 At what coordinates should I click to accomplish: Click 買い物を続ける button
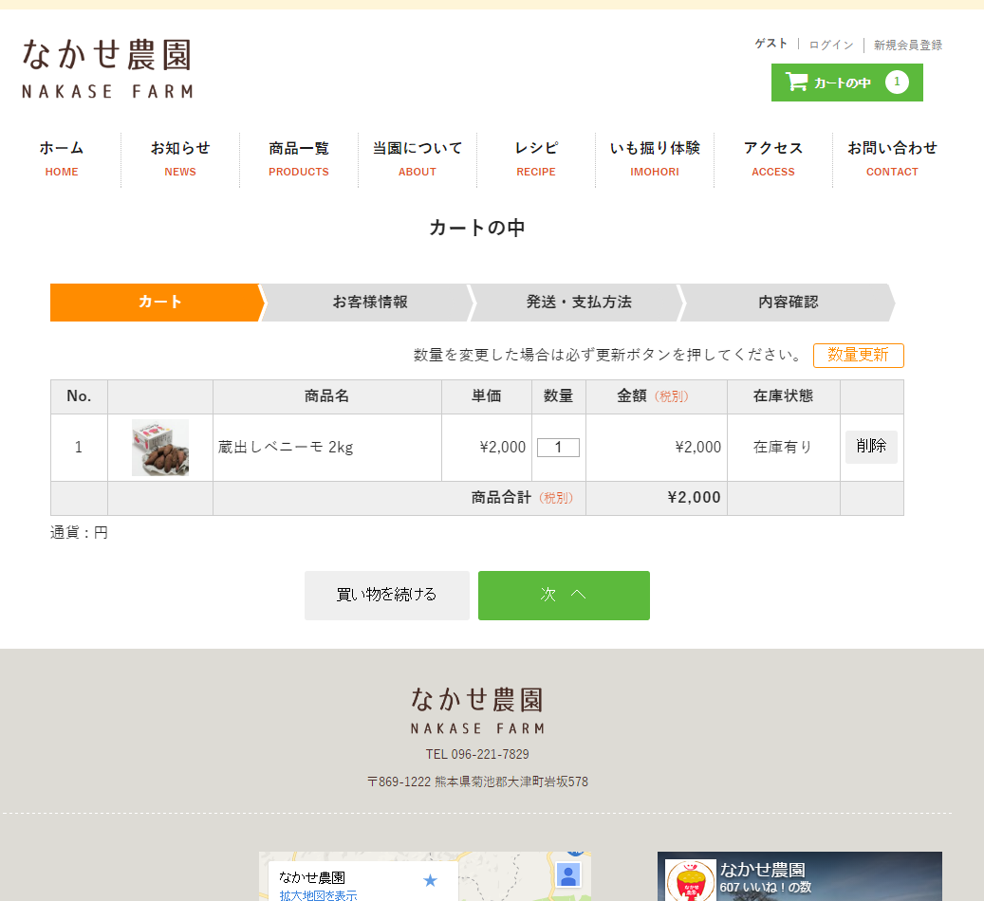pyautogui.click(x=387, y=596)
